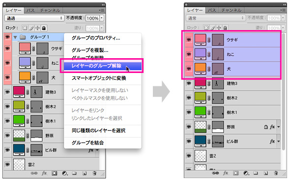Screen dimensions: 290x180
Task: Open blend mode dropdown 通常 in right panel
Action: click(216, 18)
